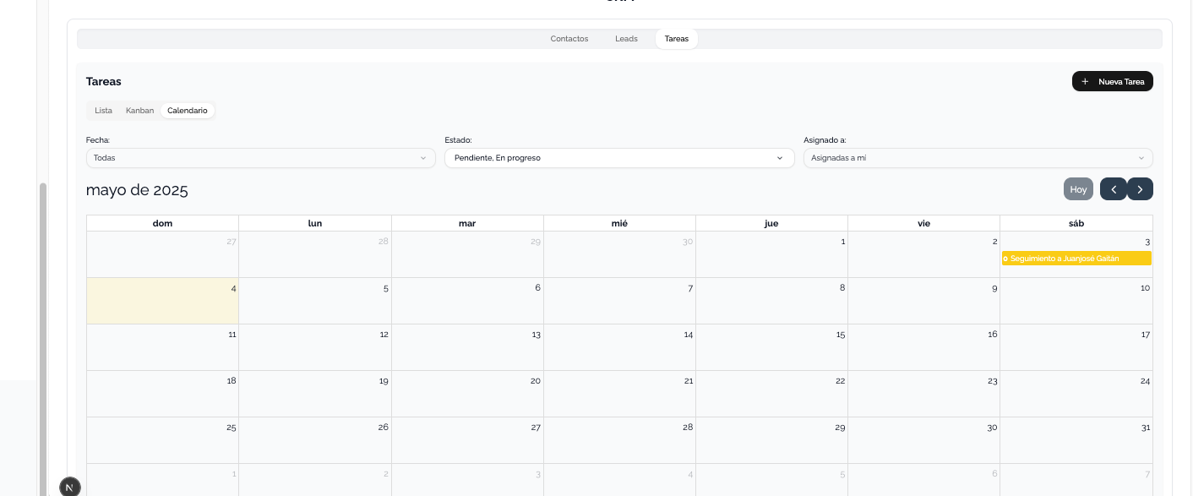Click the dot icon on the yellow task event
Image resolution: width=1193 pixels, height=496 pixels.
pyautogui.click(x=1005, y=259)
